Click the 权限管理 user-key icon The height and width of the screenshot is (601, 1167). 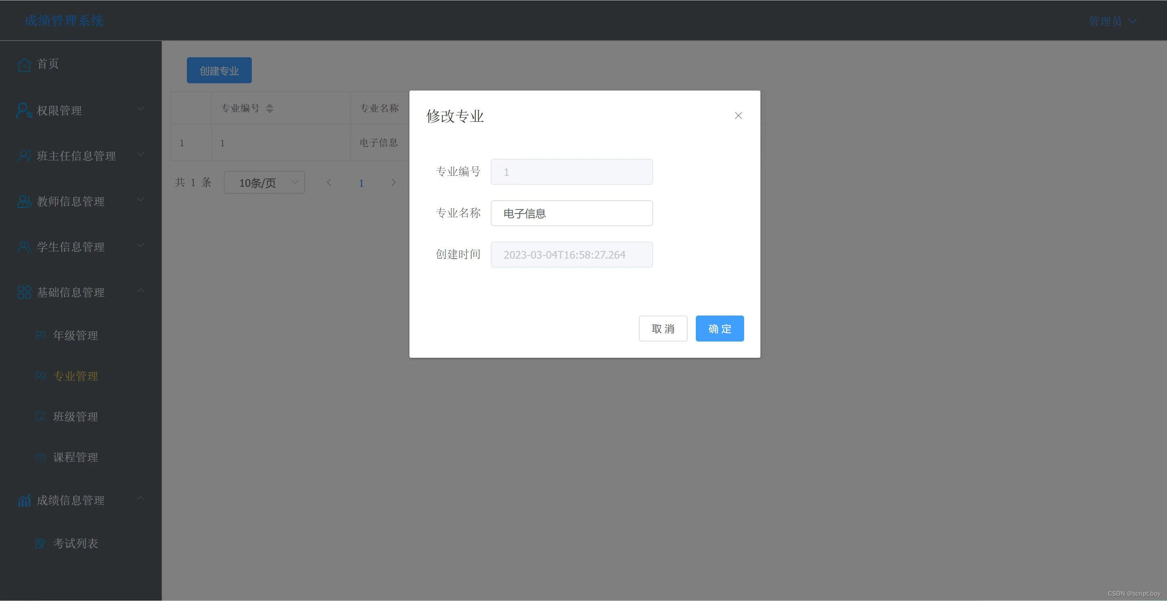tap(24, 110)
